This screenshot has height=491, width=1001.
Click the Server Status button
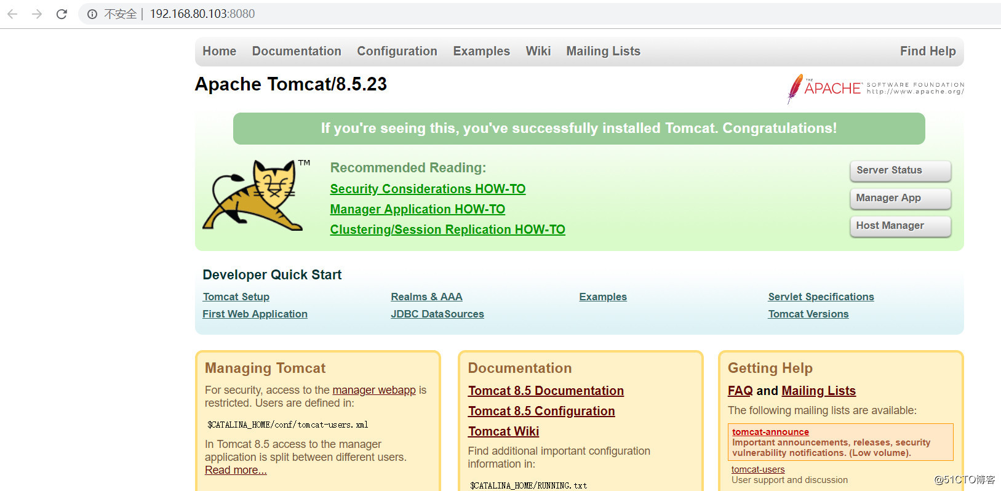click(901, 170)
